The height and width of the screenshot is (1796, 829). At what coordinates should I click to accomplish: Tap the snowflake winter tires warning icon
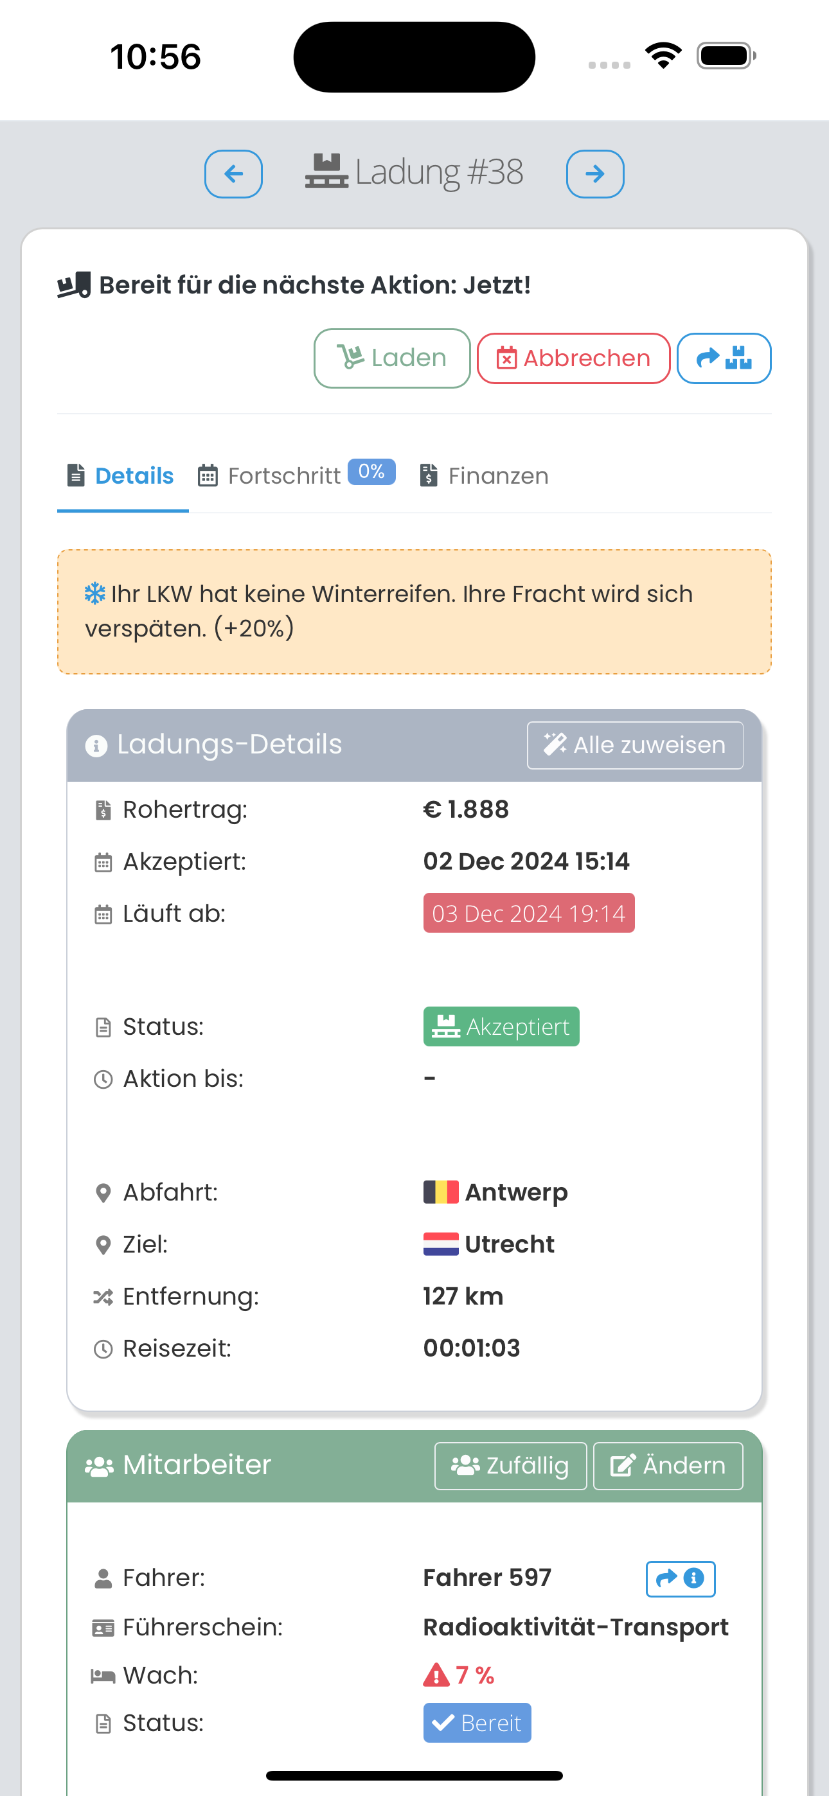coord(95,594)
